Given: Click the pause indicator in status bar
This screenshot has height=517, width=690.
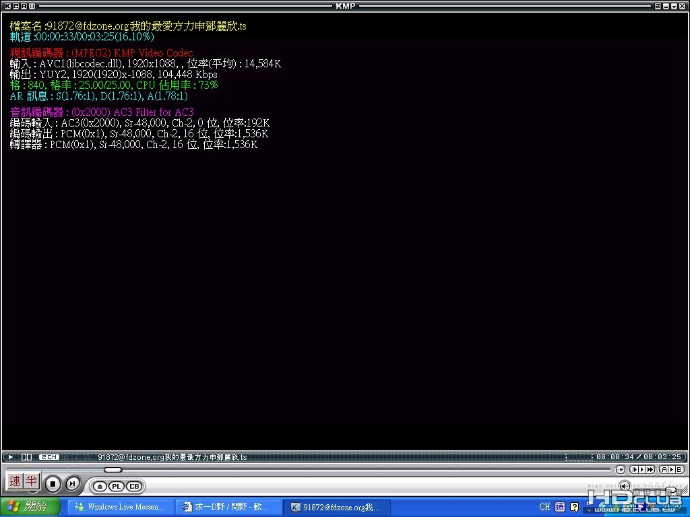Looking at the screenshot, I should (x=26, y=457).
